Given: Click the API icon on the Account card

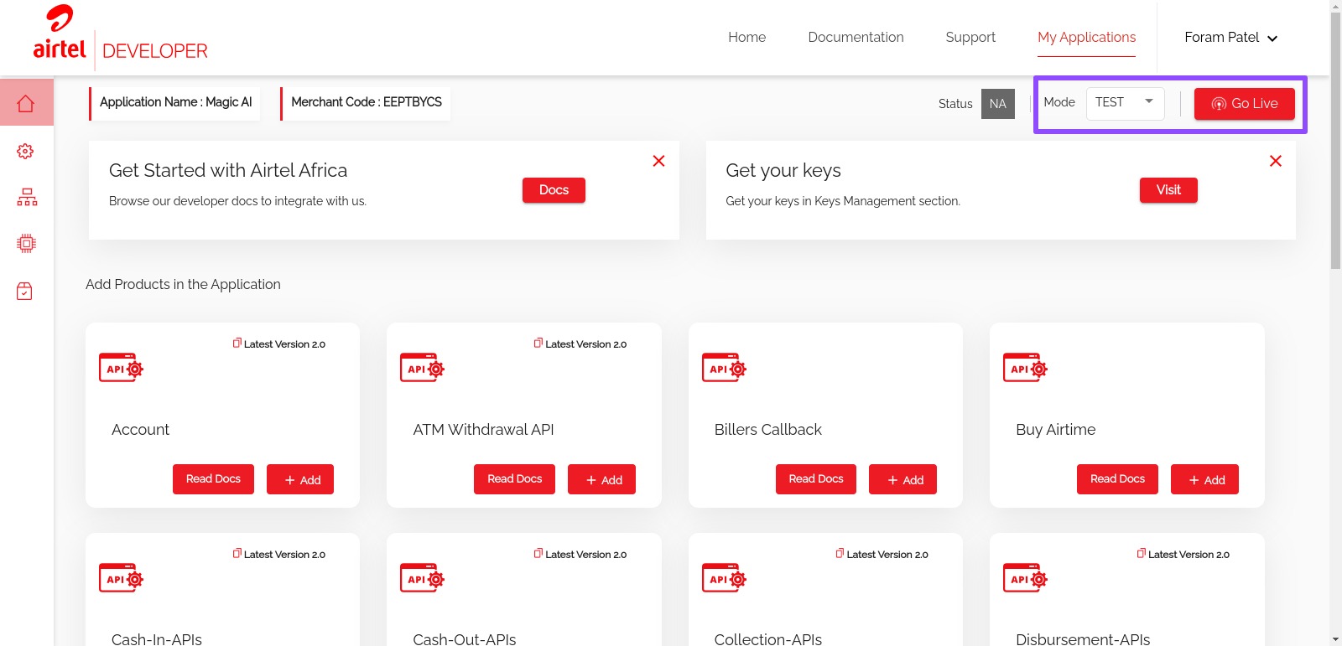Looking at the screenshot, I should click(121, 368).
